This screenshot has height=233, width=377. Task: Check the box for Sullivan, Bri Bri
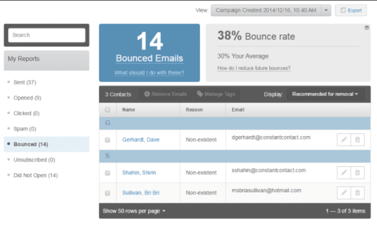click(x=107, y=193)
